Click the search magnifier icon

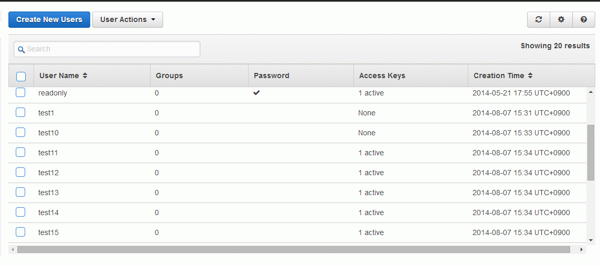point(22,50)
